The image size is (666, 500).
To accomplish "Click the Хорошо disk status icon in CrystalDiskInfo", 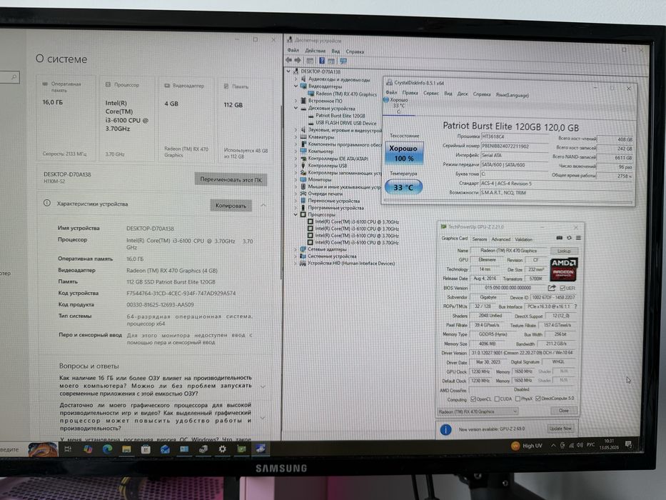I will (386, 100).
